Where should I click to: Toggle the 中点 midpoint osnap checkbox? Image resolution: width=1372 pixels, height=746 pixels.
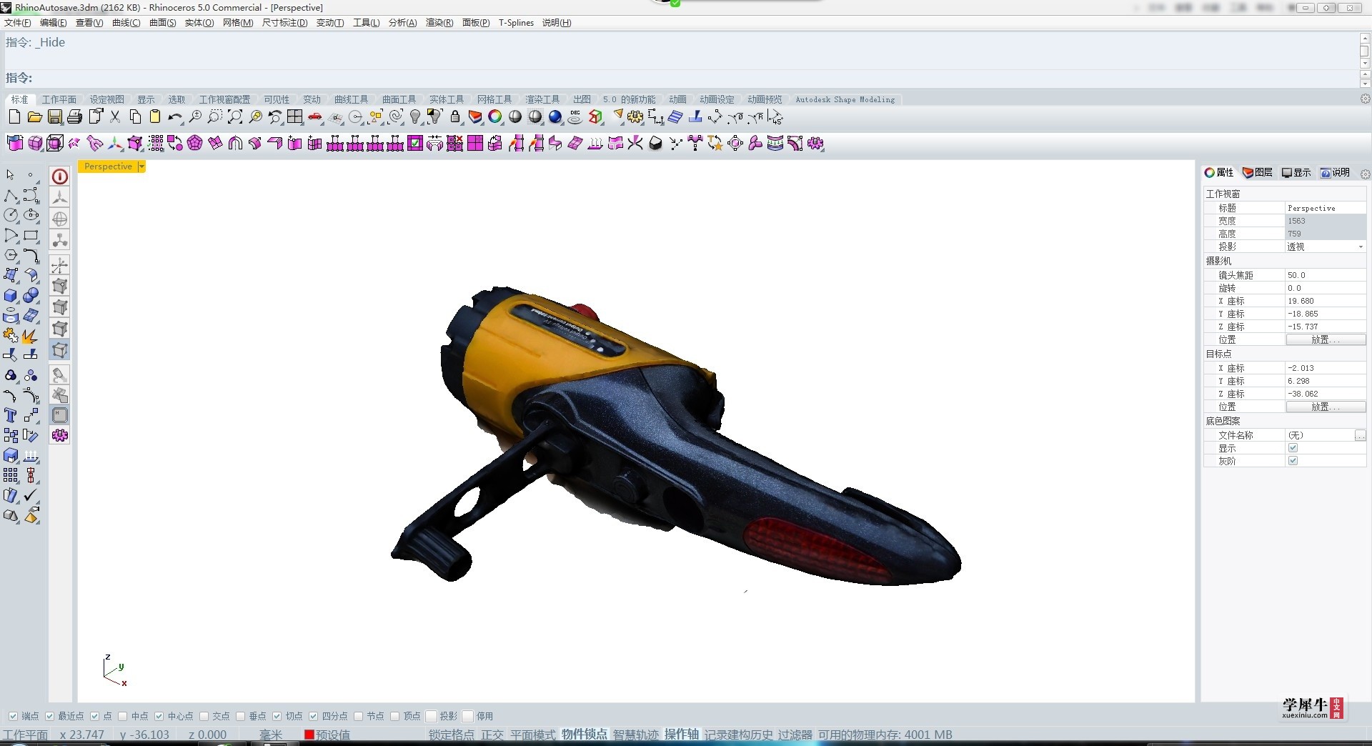tap(122, 716)
